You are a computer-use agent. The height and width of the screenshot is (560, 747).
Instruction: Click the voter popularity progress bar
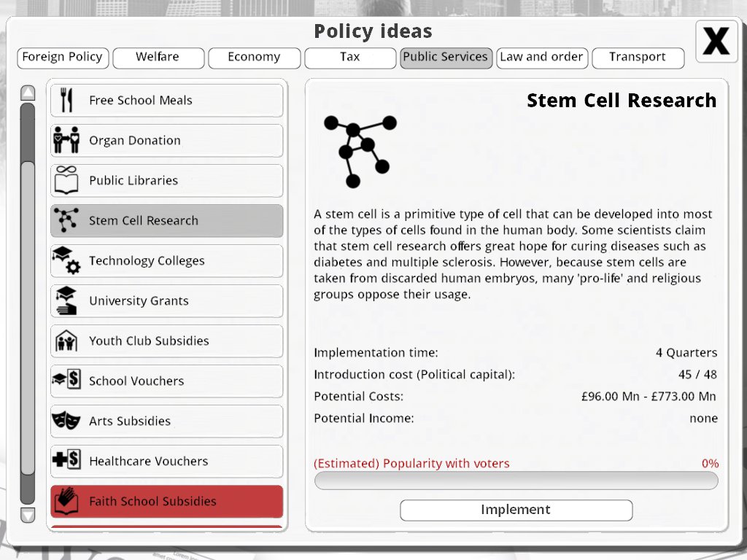pos(516,481)
